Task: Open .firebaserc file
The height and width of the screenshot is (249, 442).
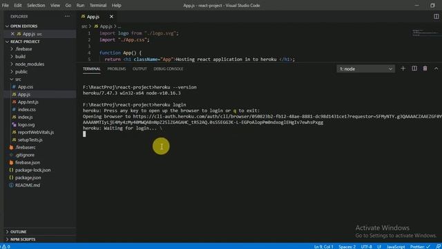Action: coord(26,147)
